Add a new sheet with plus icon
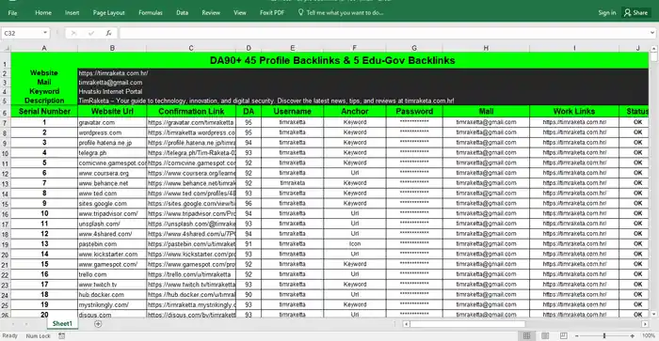Image resolution: width=659 pixels, height=341 pixels. pyautogui.click(x=98, y=324)
